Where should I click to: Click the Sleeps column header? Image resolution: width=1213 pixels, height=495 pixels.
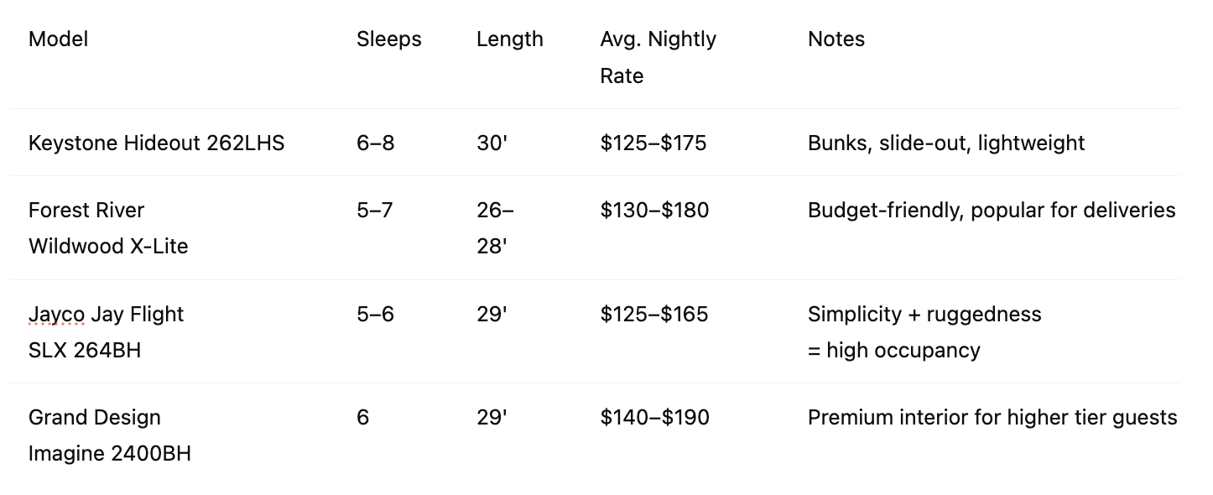[x=389, y=39]
